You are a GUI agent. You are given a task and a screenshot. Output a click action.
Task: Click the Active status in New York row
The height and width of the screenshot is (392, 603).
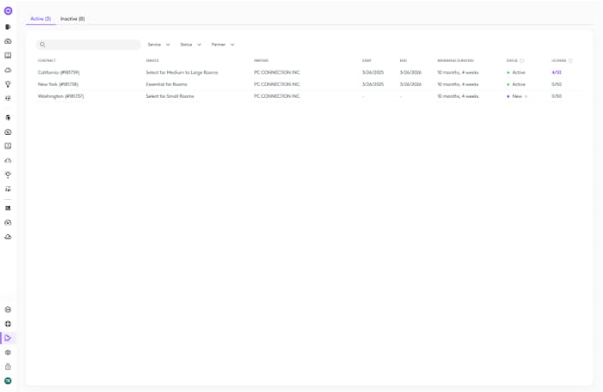[x=516, y=84]
